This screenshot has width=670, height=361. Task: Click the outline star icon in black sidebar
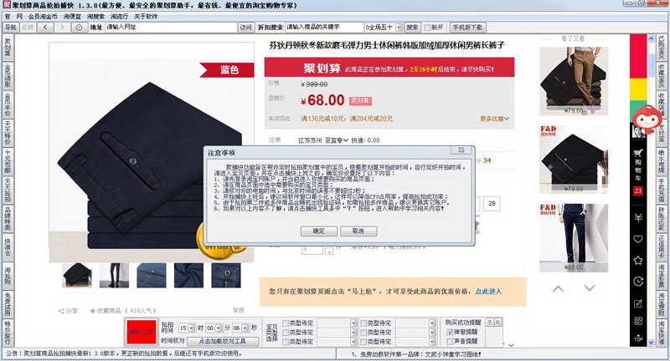[x=638, y=260]
